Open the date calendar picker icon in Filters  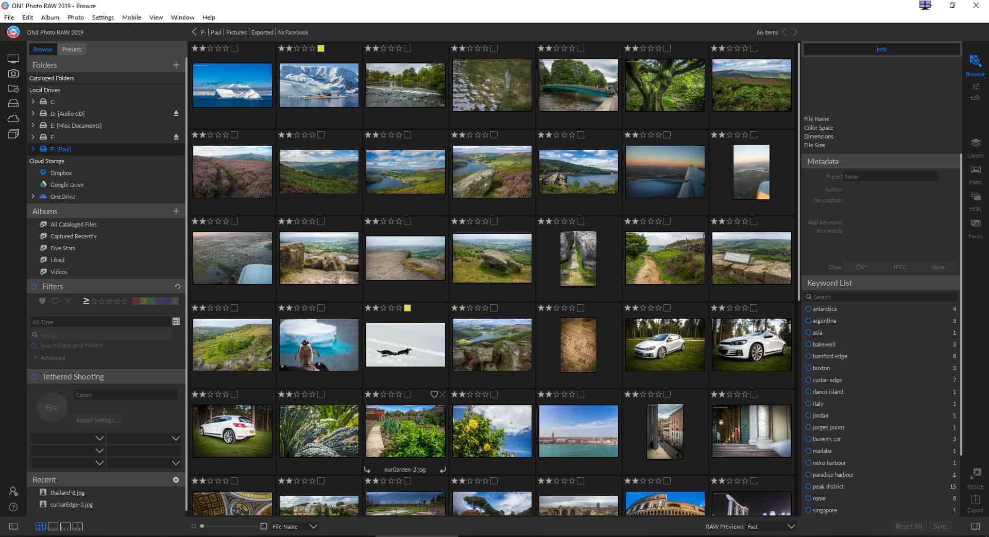pos(176,321)
